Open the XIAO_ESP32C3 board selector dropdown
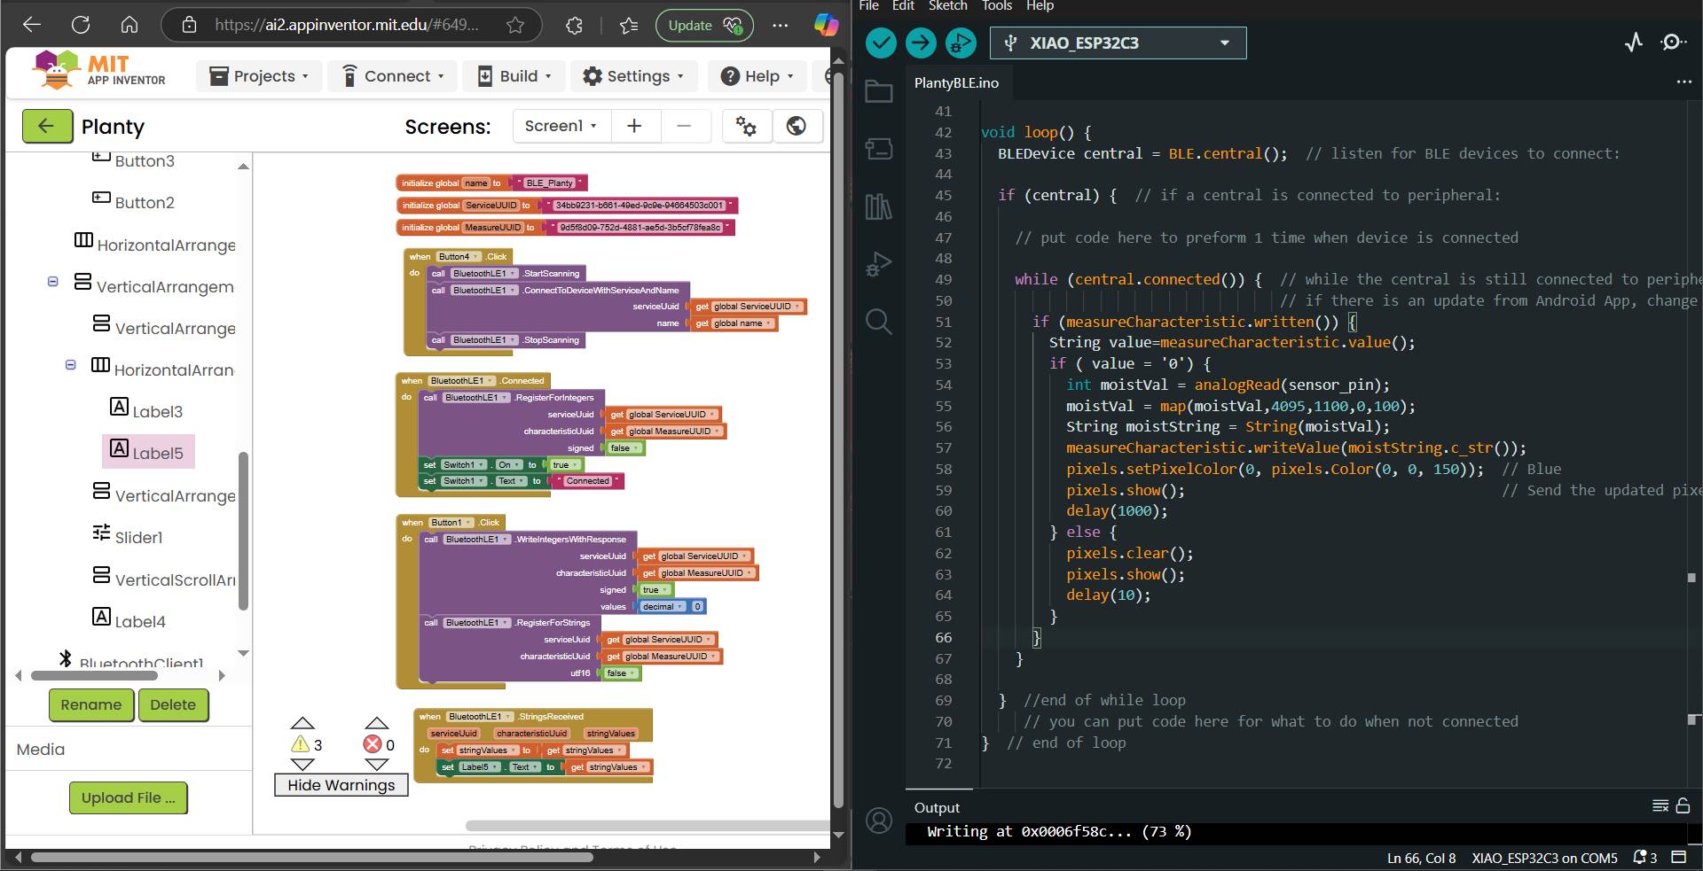 (x=1118, y=43)
